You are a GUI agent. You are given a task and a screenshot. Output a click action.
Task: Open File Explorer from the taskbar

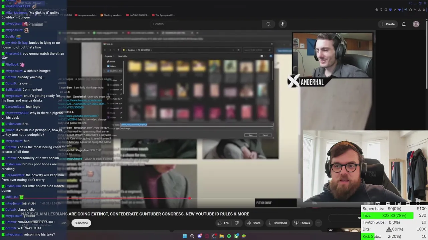tap(221, 236)
